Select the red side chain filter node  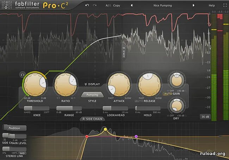[x=87, y=136]
